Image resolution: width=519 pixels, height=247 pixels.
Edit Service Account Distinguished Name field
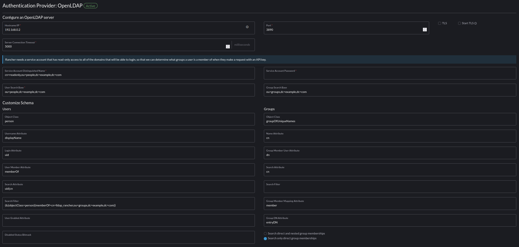point(129,73)
